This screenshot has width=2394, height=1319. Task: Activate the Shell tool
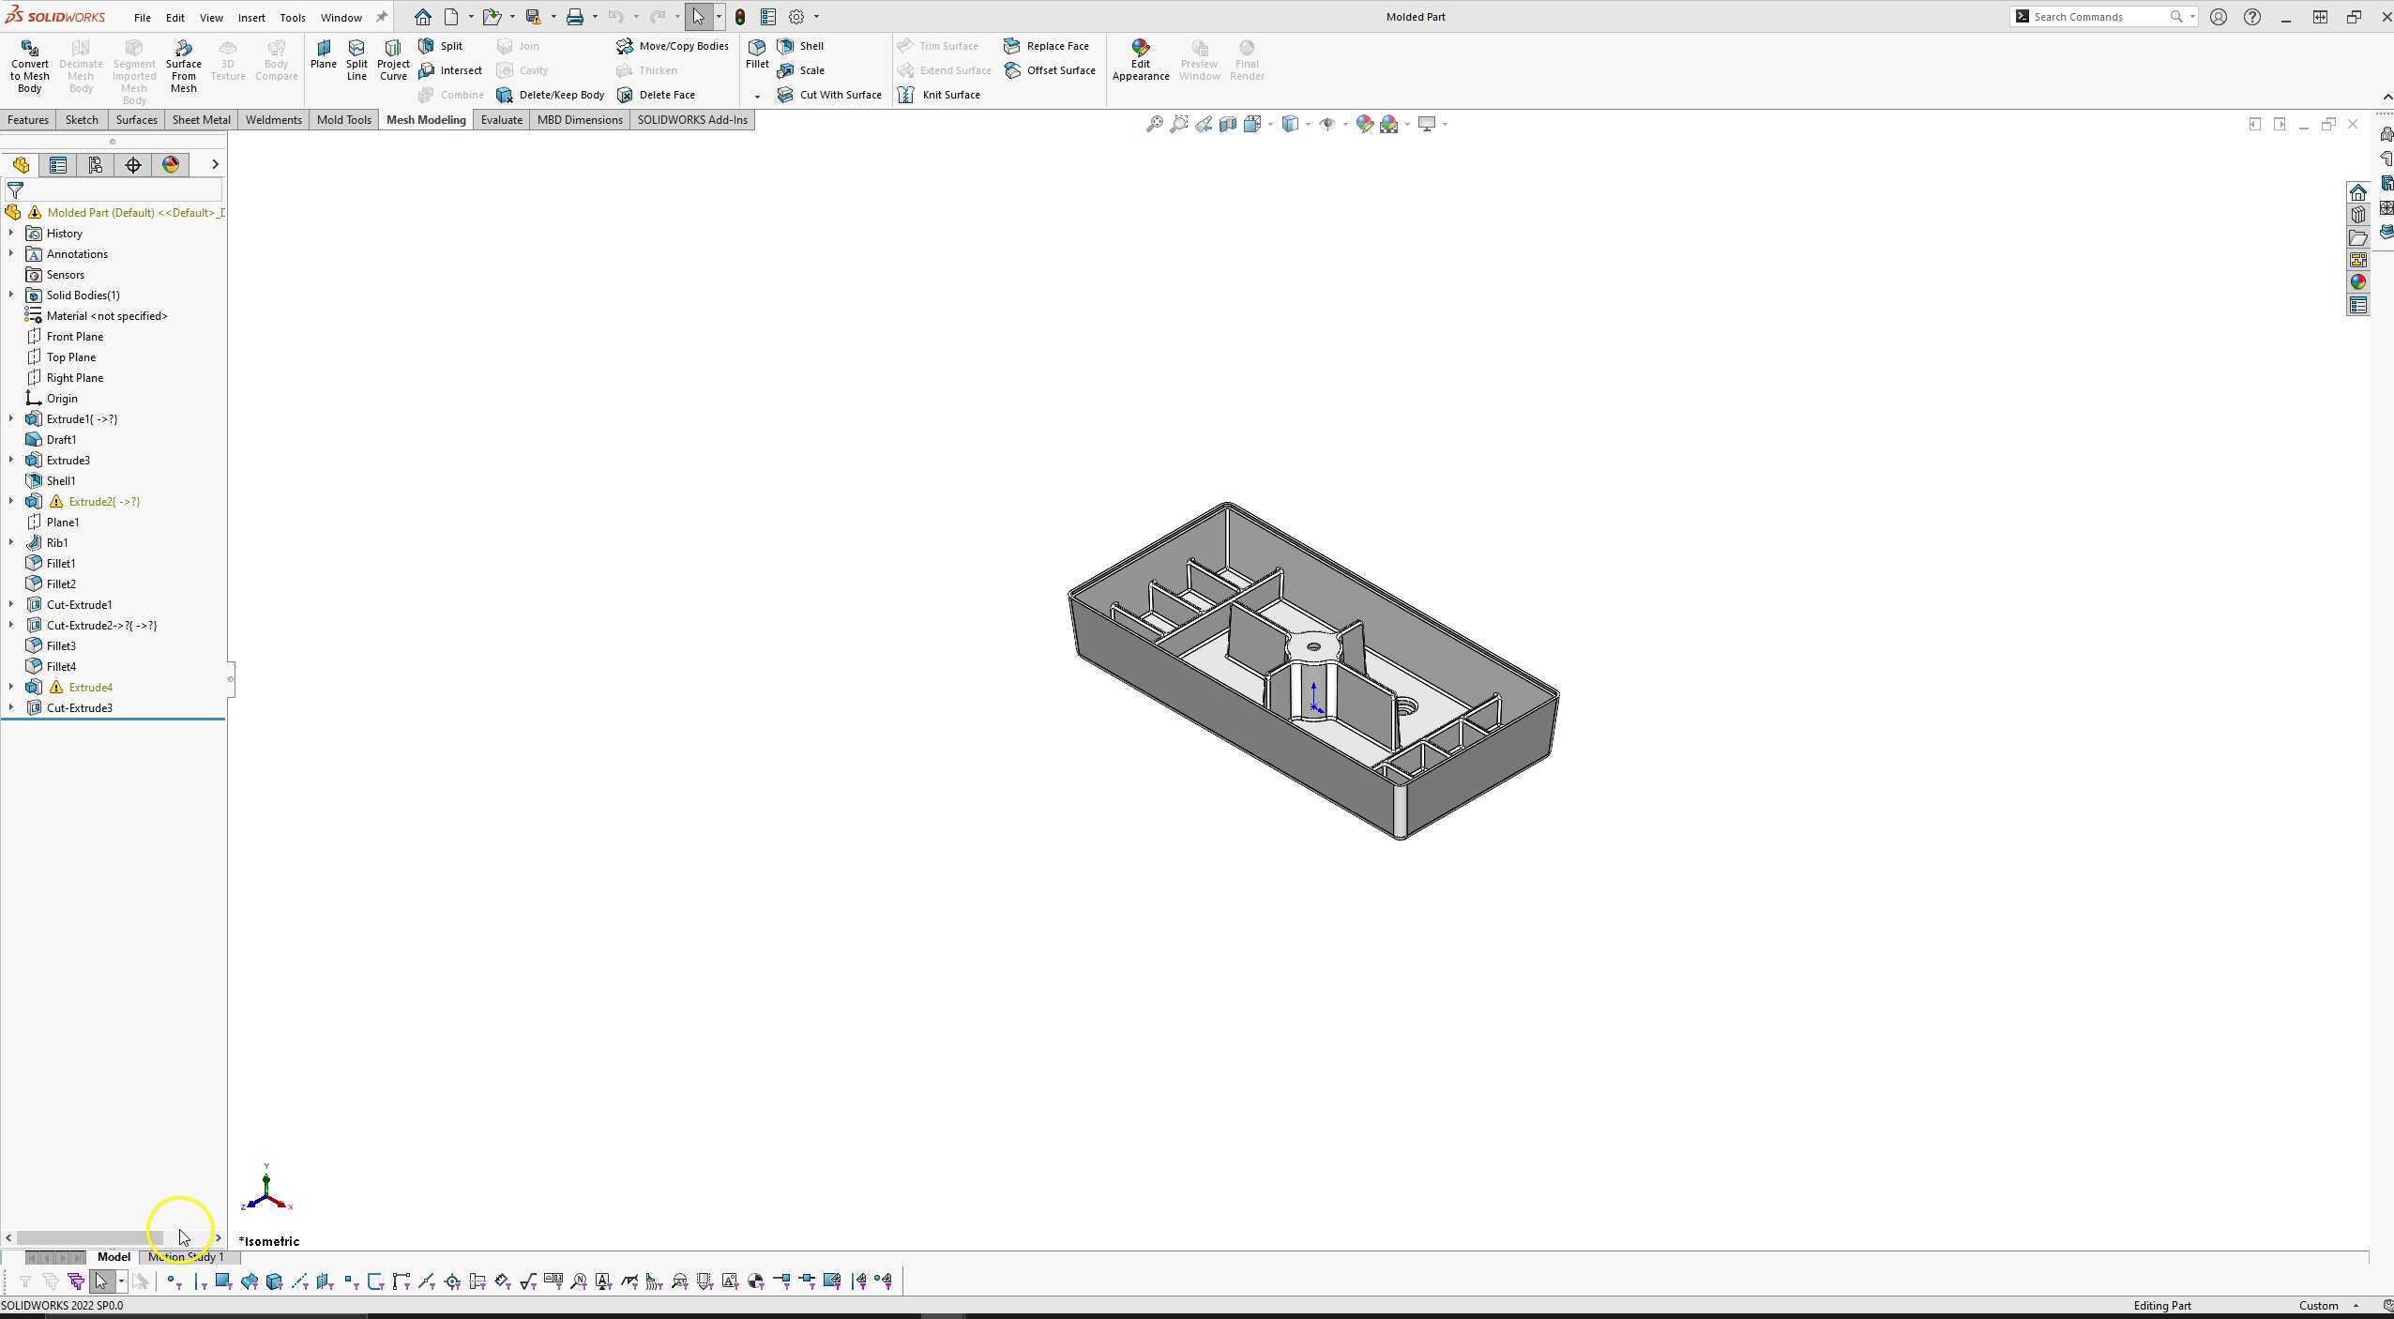(x=802, y=45)
